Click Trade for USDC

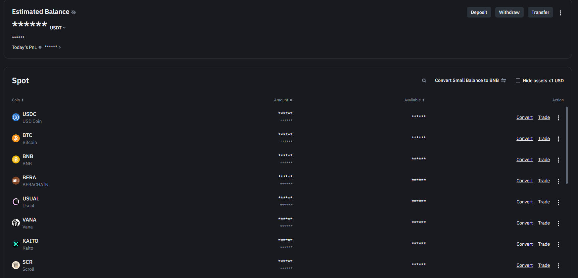[x=544, y=117]
